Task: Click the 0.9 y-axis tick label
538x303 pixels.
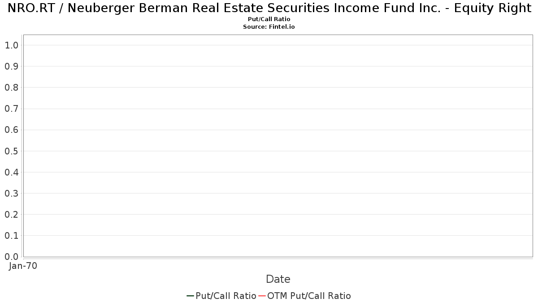Action: [x=11, y=66]
